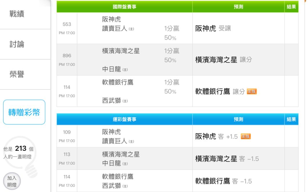308x192 pixels.
Task: Click home team 讀賣巨人 in game 553
Action: click(x=115, y=29)
